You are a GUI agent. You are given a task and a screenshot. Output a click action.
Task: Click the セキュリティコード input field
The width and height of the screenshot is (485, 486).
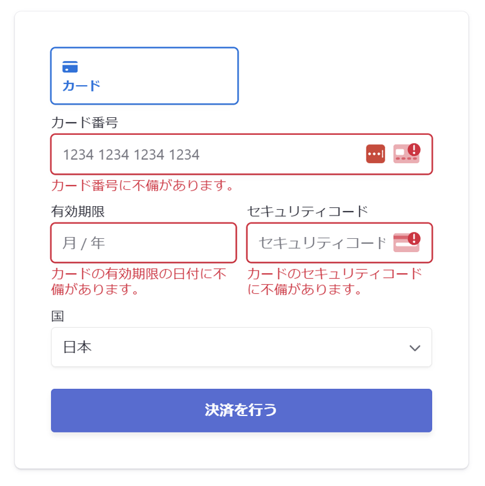[x=320, y=243]
